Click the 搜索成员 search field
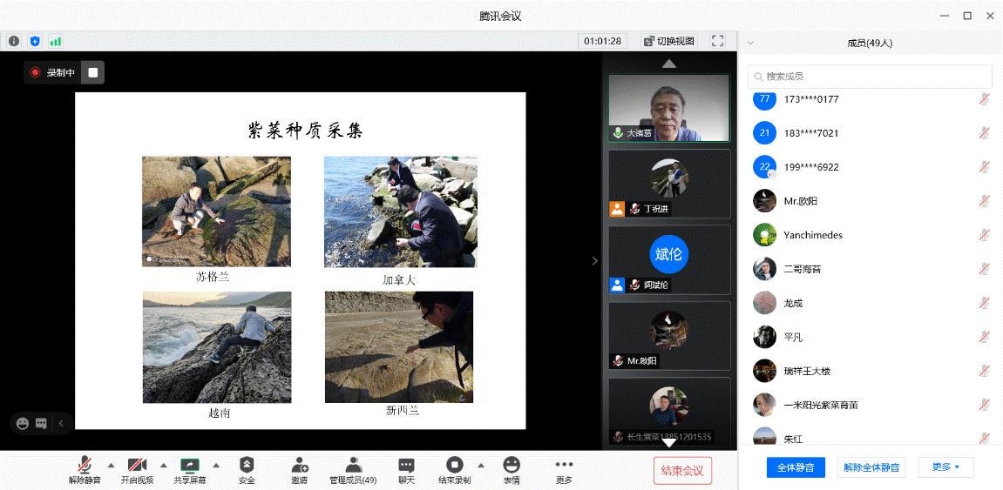 pos(870,77)
